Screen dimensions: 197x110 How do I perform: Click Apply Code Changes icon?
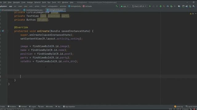157,6
